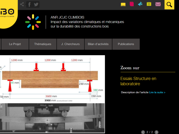
Task: Click the blue megaphone icon
Action: (x=140, y=4)
